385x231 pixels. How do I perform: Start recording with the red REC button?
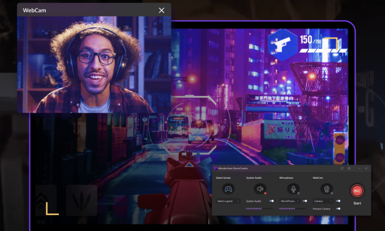tap(357, 191)
